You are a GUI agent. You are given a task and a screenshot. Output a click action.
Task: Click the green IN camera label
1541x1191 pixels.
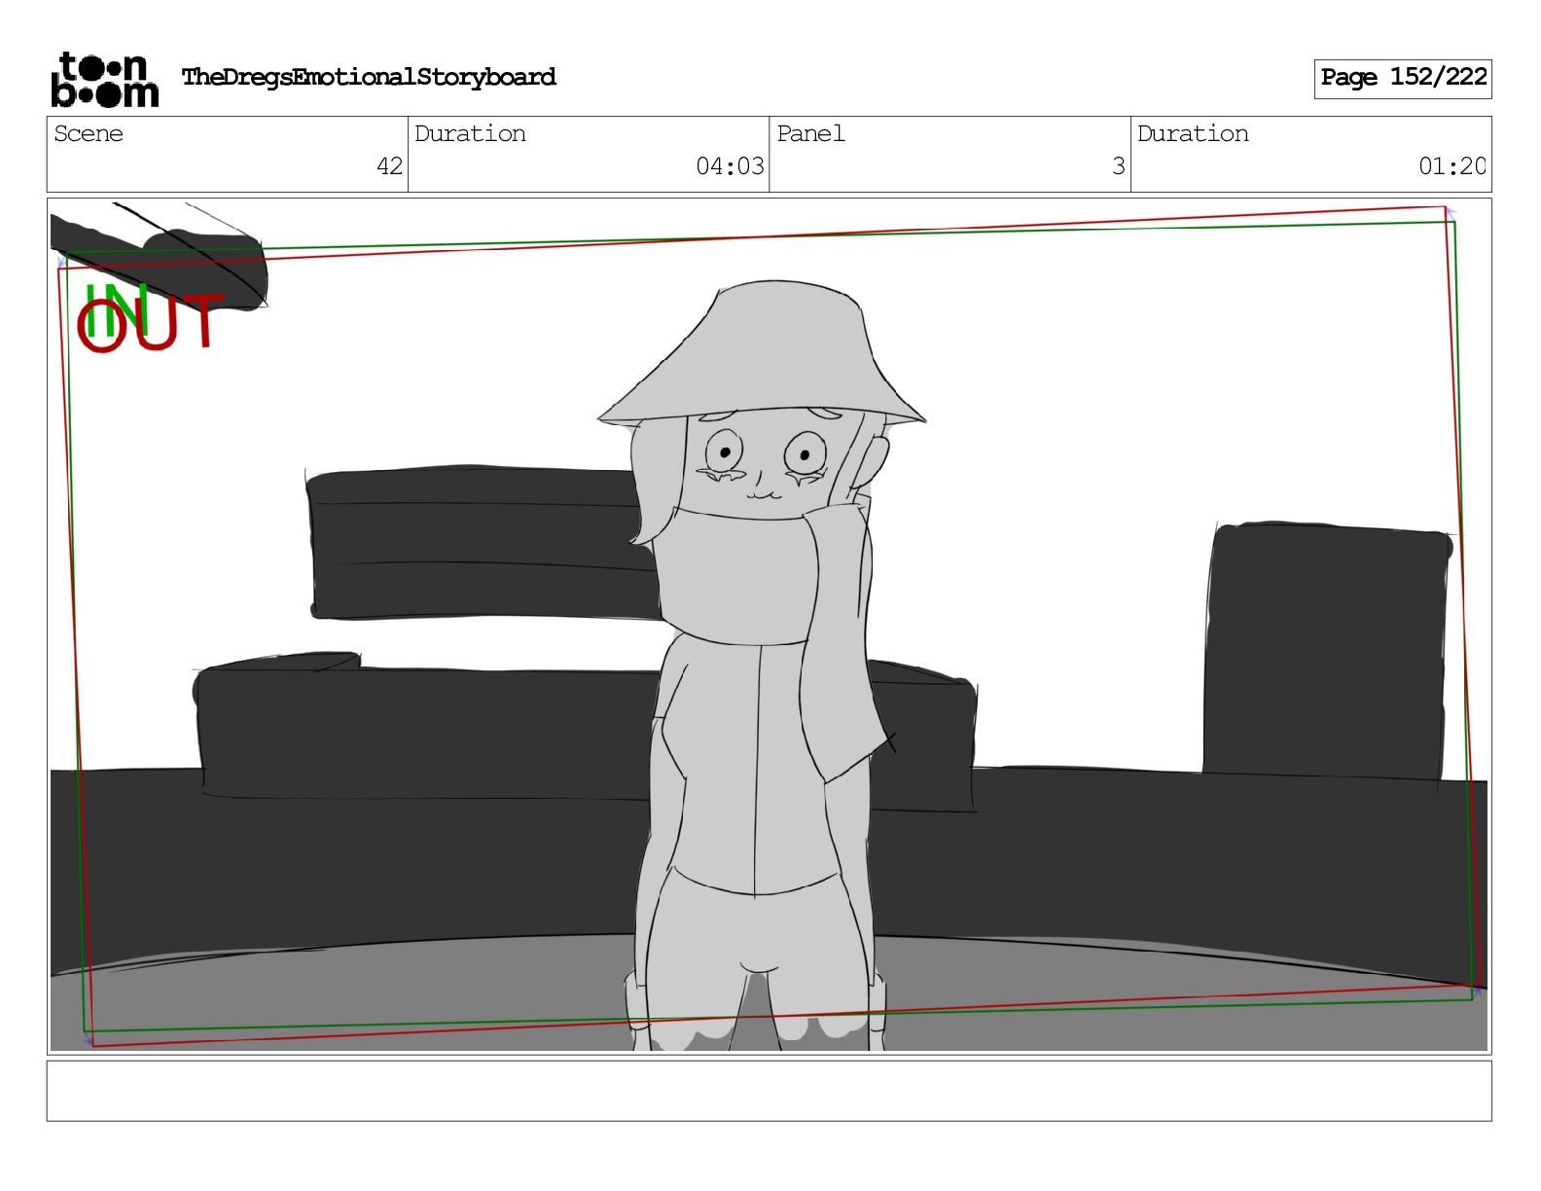(x=117, y=309)
